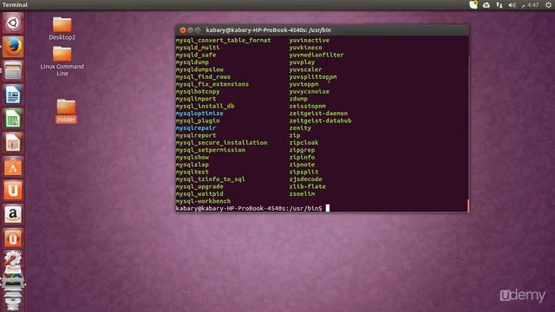
Task: Click 'mysql_setpermission' in the listing
Action: (x=210, y=150)
